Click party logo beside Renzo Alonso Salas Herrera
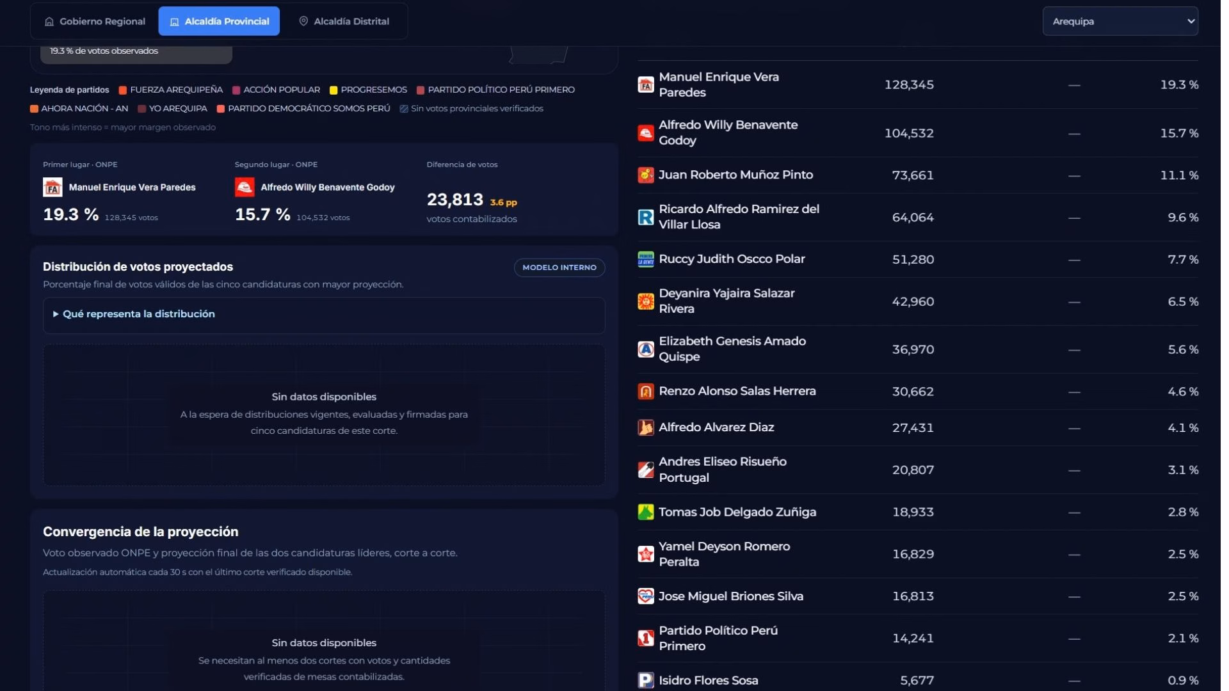This screenshot has width=1229, height=691. tap(645, 392)
